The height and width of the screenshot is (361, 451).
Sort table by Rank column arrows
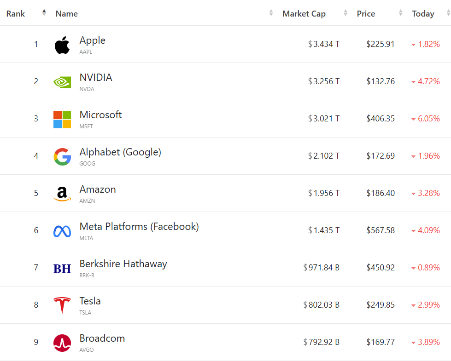tap(44, 13)
